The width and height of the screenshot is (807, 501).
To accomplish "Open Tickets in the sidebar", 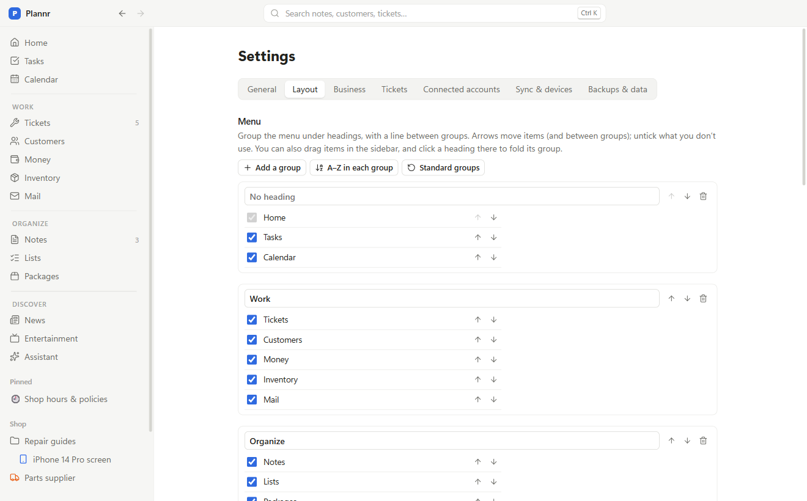I will click(74, 123).
